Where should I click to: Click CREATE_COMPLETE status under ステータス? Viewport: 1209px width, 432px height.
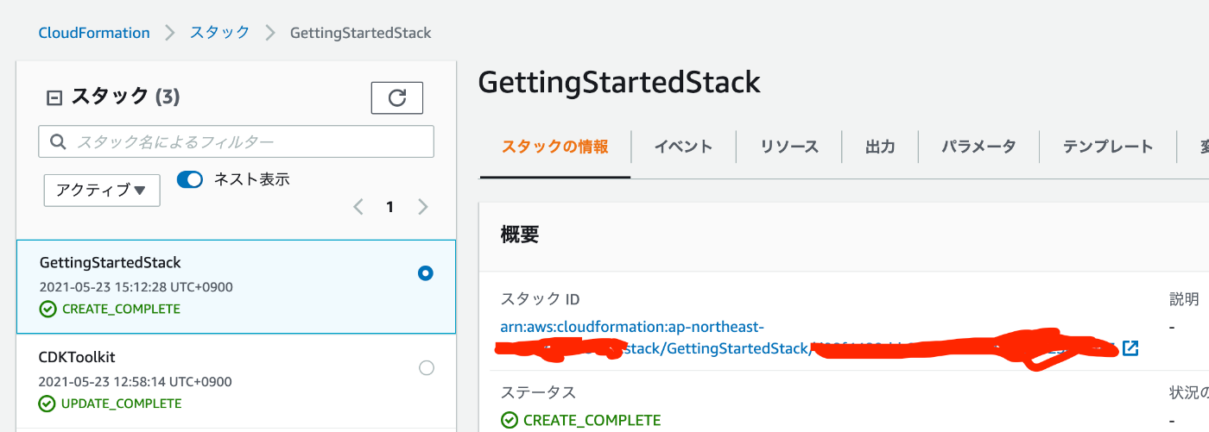[581, 421]
